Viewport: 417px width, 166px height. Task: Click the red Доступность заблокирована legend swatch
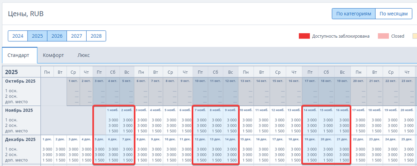tap(304, 36)
